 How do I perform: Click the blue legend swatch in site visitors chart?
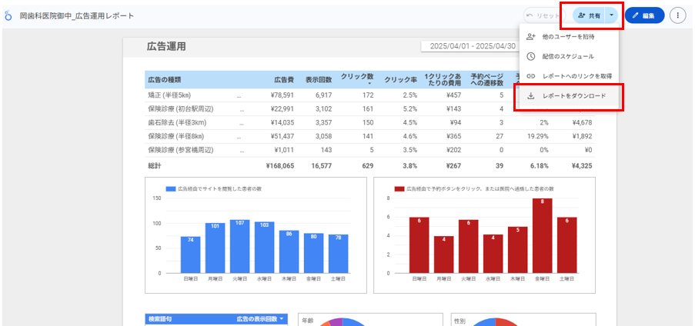click(x=170, y=188)
